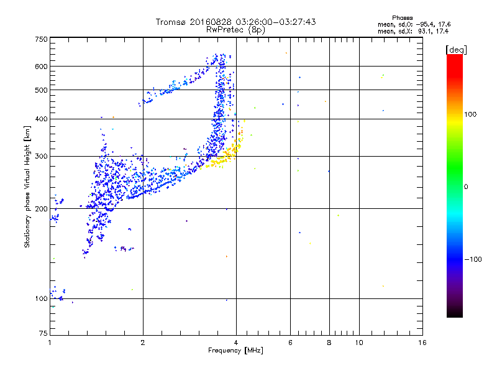497x373 pixels.
Task: Click the x-axis tick label "10"
Action: coord(359,343)
